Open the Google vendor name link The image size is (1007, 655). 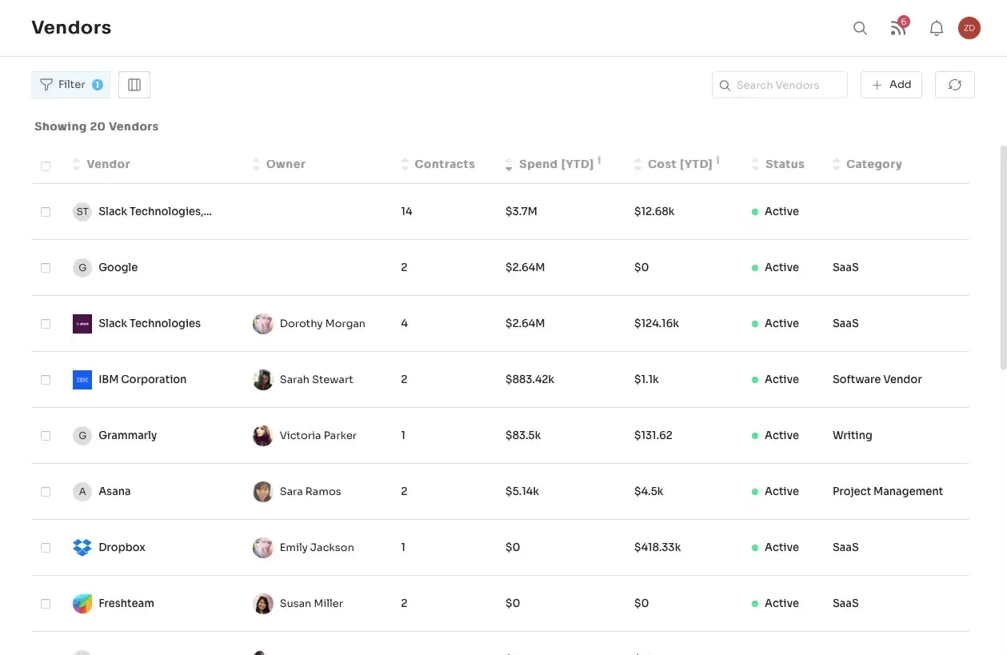point(118,268)
